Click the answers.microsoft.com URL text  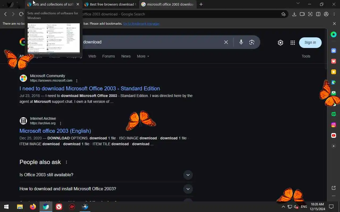[51, 81]
